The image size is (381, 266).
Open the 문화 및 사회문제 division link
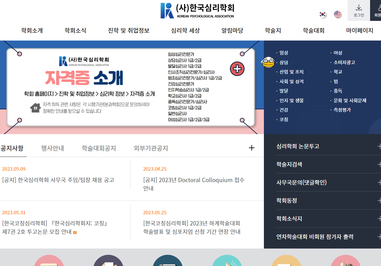350,100
